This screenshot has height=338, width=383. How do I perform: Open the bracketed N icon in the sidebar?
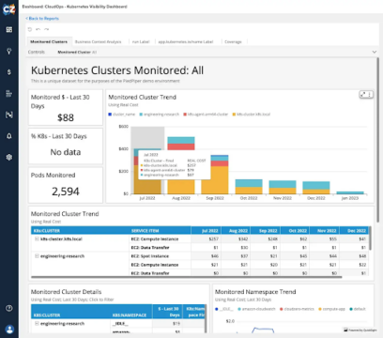click(x=9, y=115)
